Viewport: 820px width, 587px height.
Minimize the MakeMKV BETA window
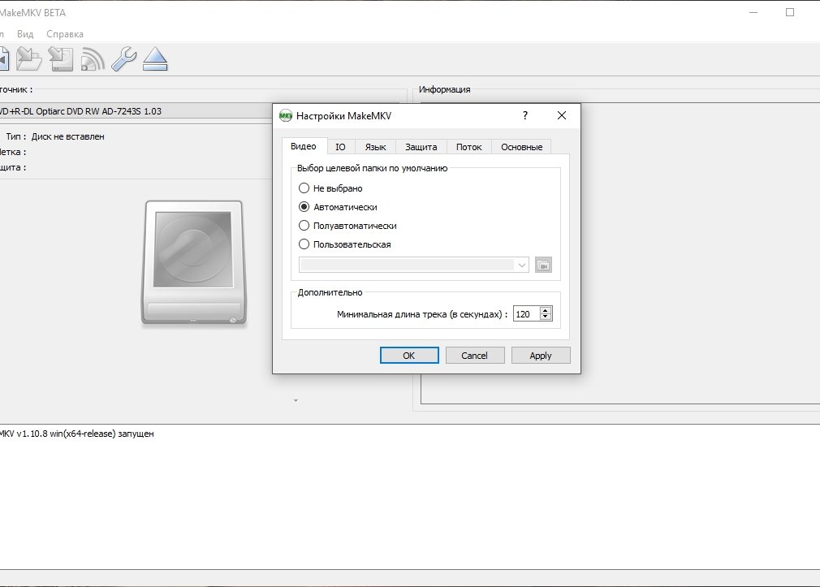click(753, 12)
